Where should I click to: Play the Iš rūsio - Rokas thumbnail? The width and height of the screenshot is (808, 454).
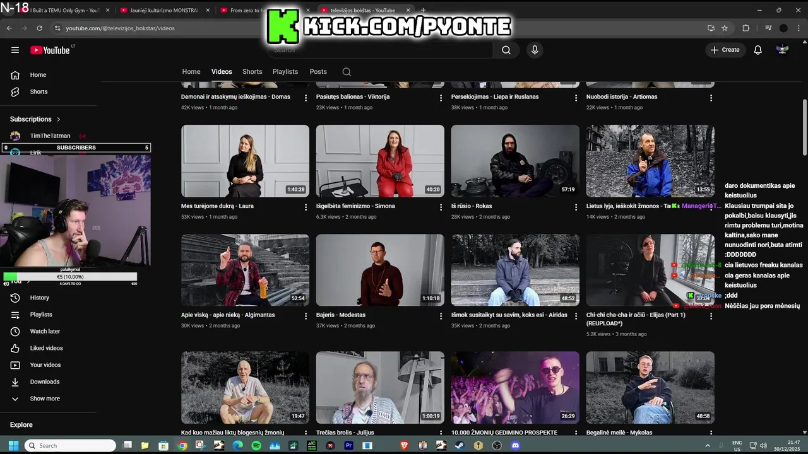(x=515, y=161)
